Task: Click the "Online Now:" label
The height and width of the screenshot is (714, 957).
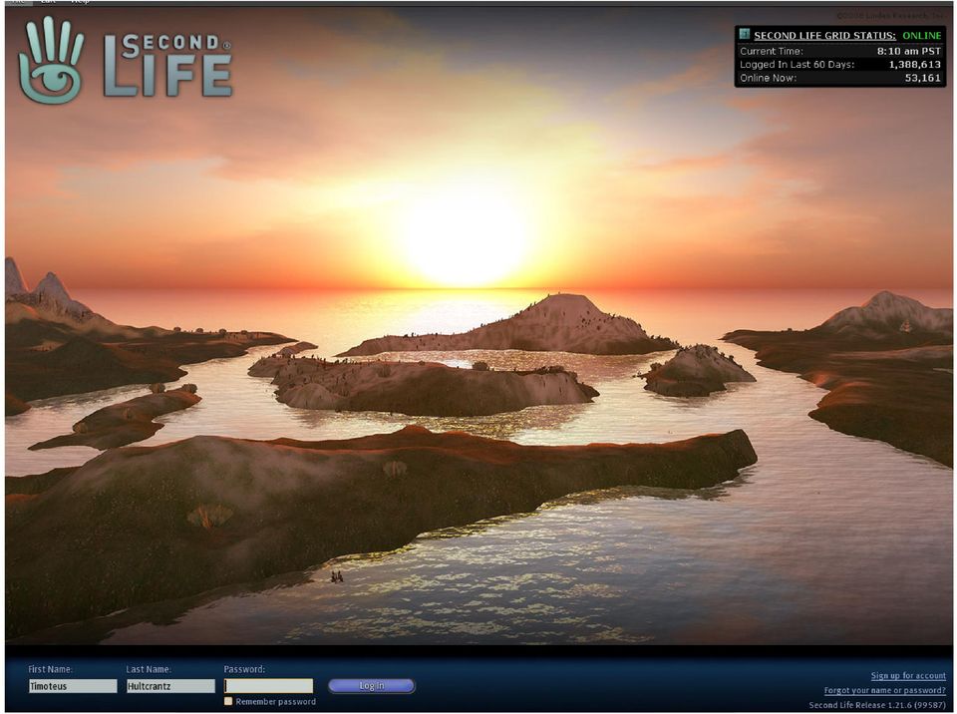Action: click(x=768, y=78)
